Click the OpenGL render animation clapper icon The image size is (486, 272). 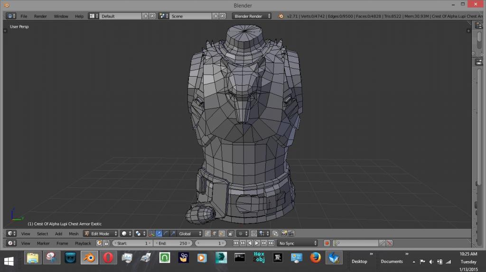point(291,234)
